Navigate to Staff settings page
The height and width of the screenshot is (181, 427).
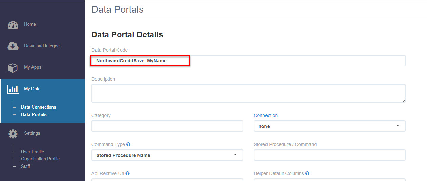(x=26, y=166)
